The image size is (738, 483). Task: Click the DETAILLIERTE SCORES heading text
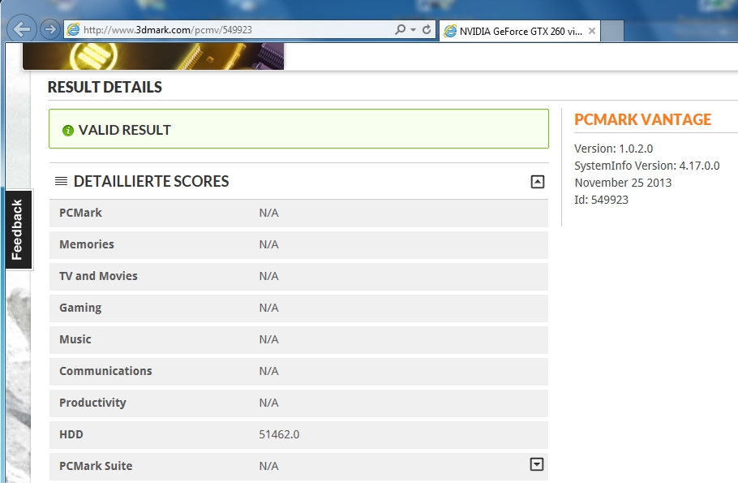coord(151,181)
